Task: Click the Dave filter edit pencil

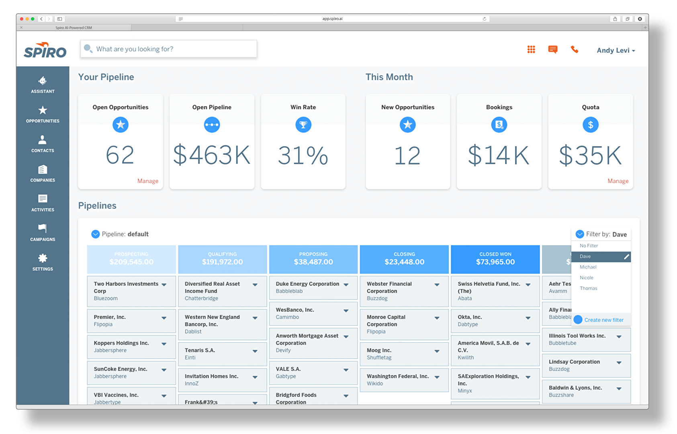Action: click(x=626, y=257)
